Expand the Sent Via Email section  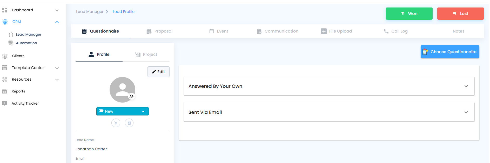tap(329, 112)
